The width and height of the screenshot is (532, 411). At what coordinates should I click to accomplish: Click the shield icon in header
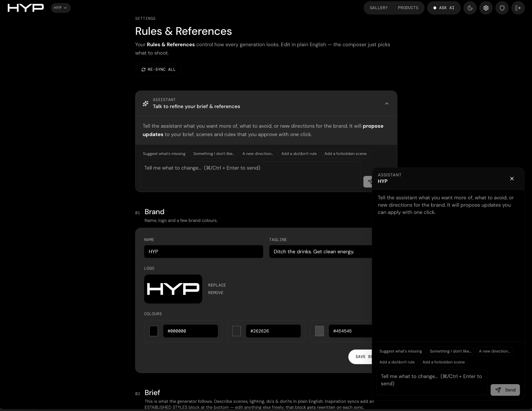coord(502,8)
